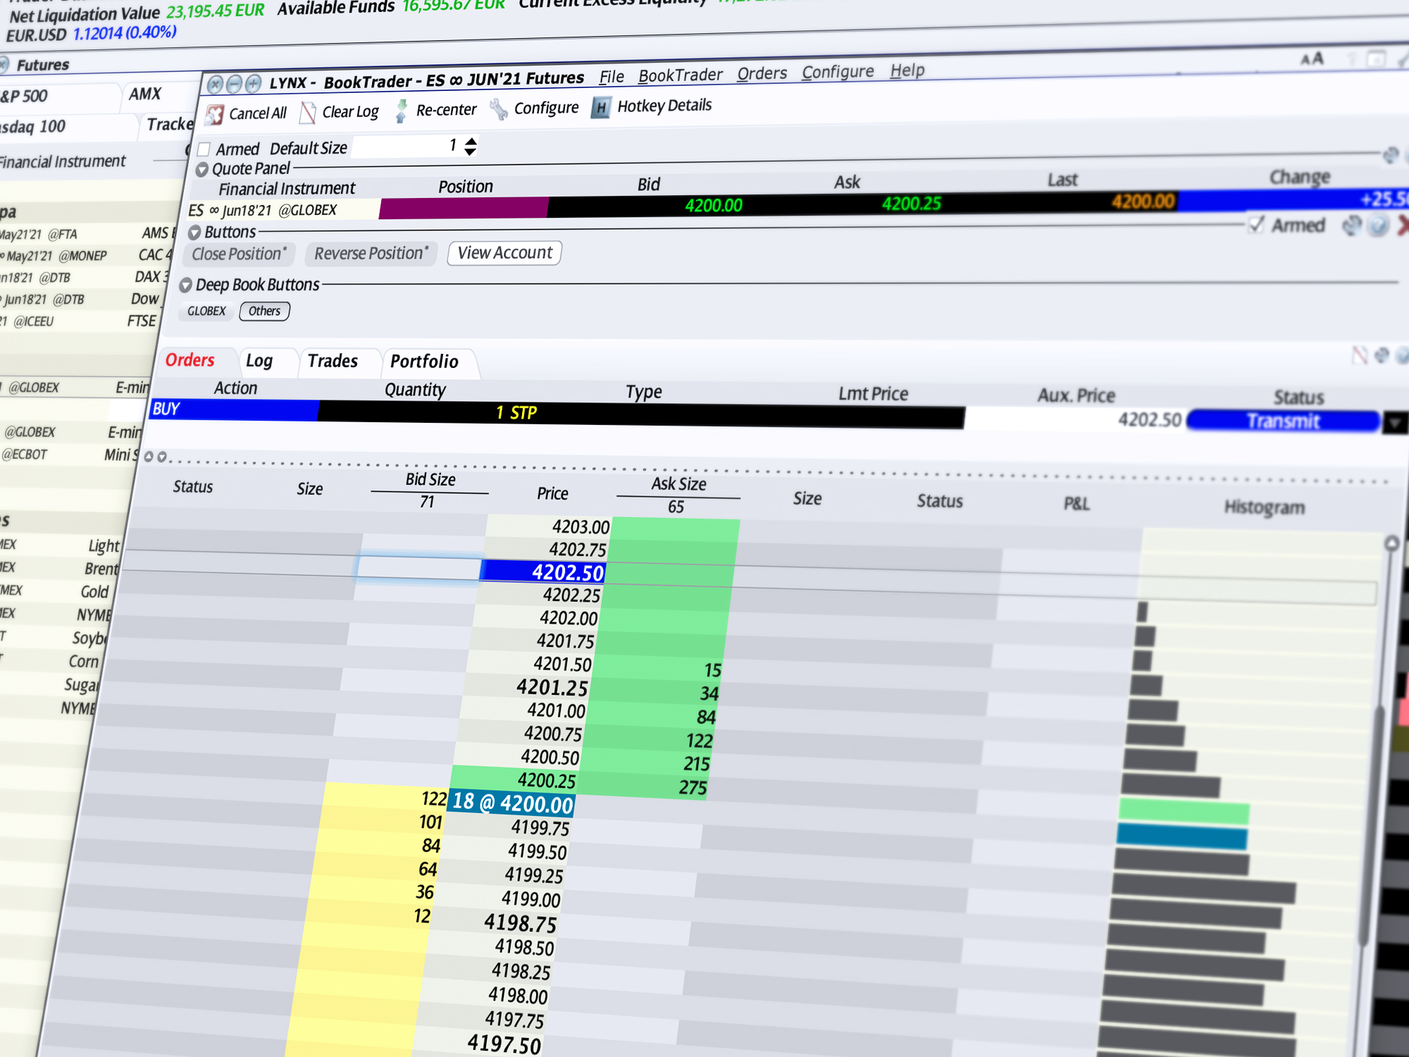This screenshot has height=1057, width=1409.
Task: Click the Close Position button
Action: 240,254
